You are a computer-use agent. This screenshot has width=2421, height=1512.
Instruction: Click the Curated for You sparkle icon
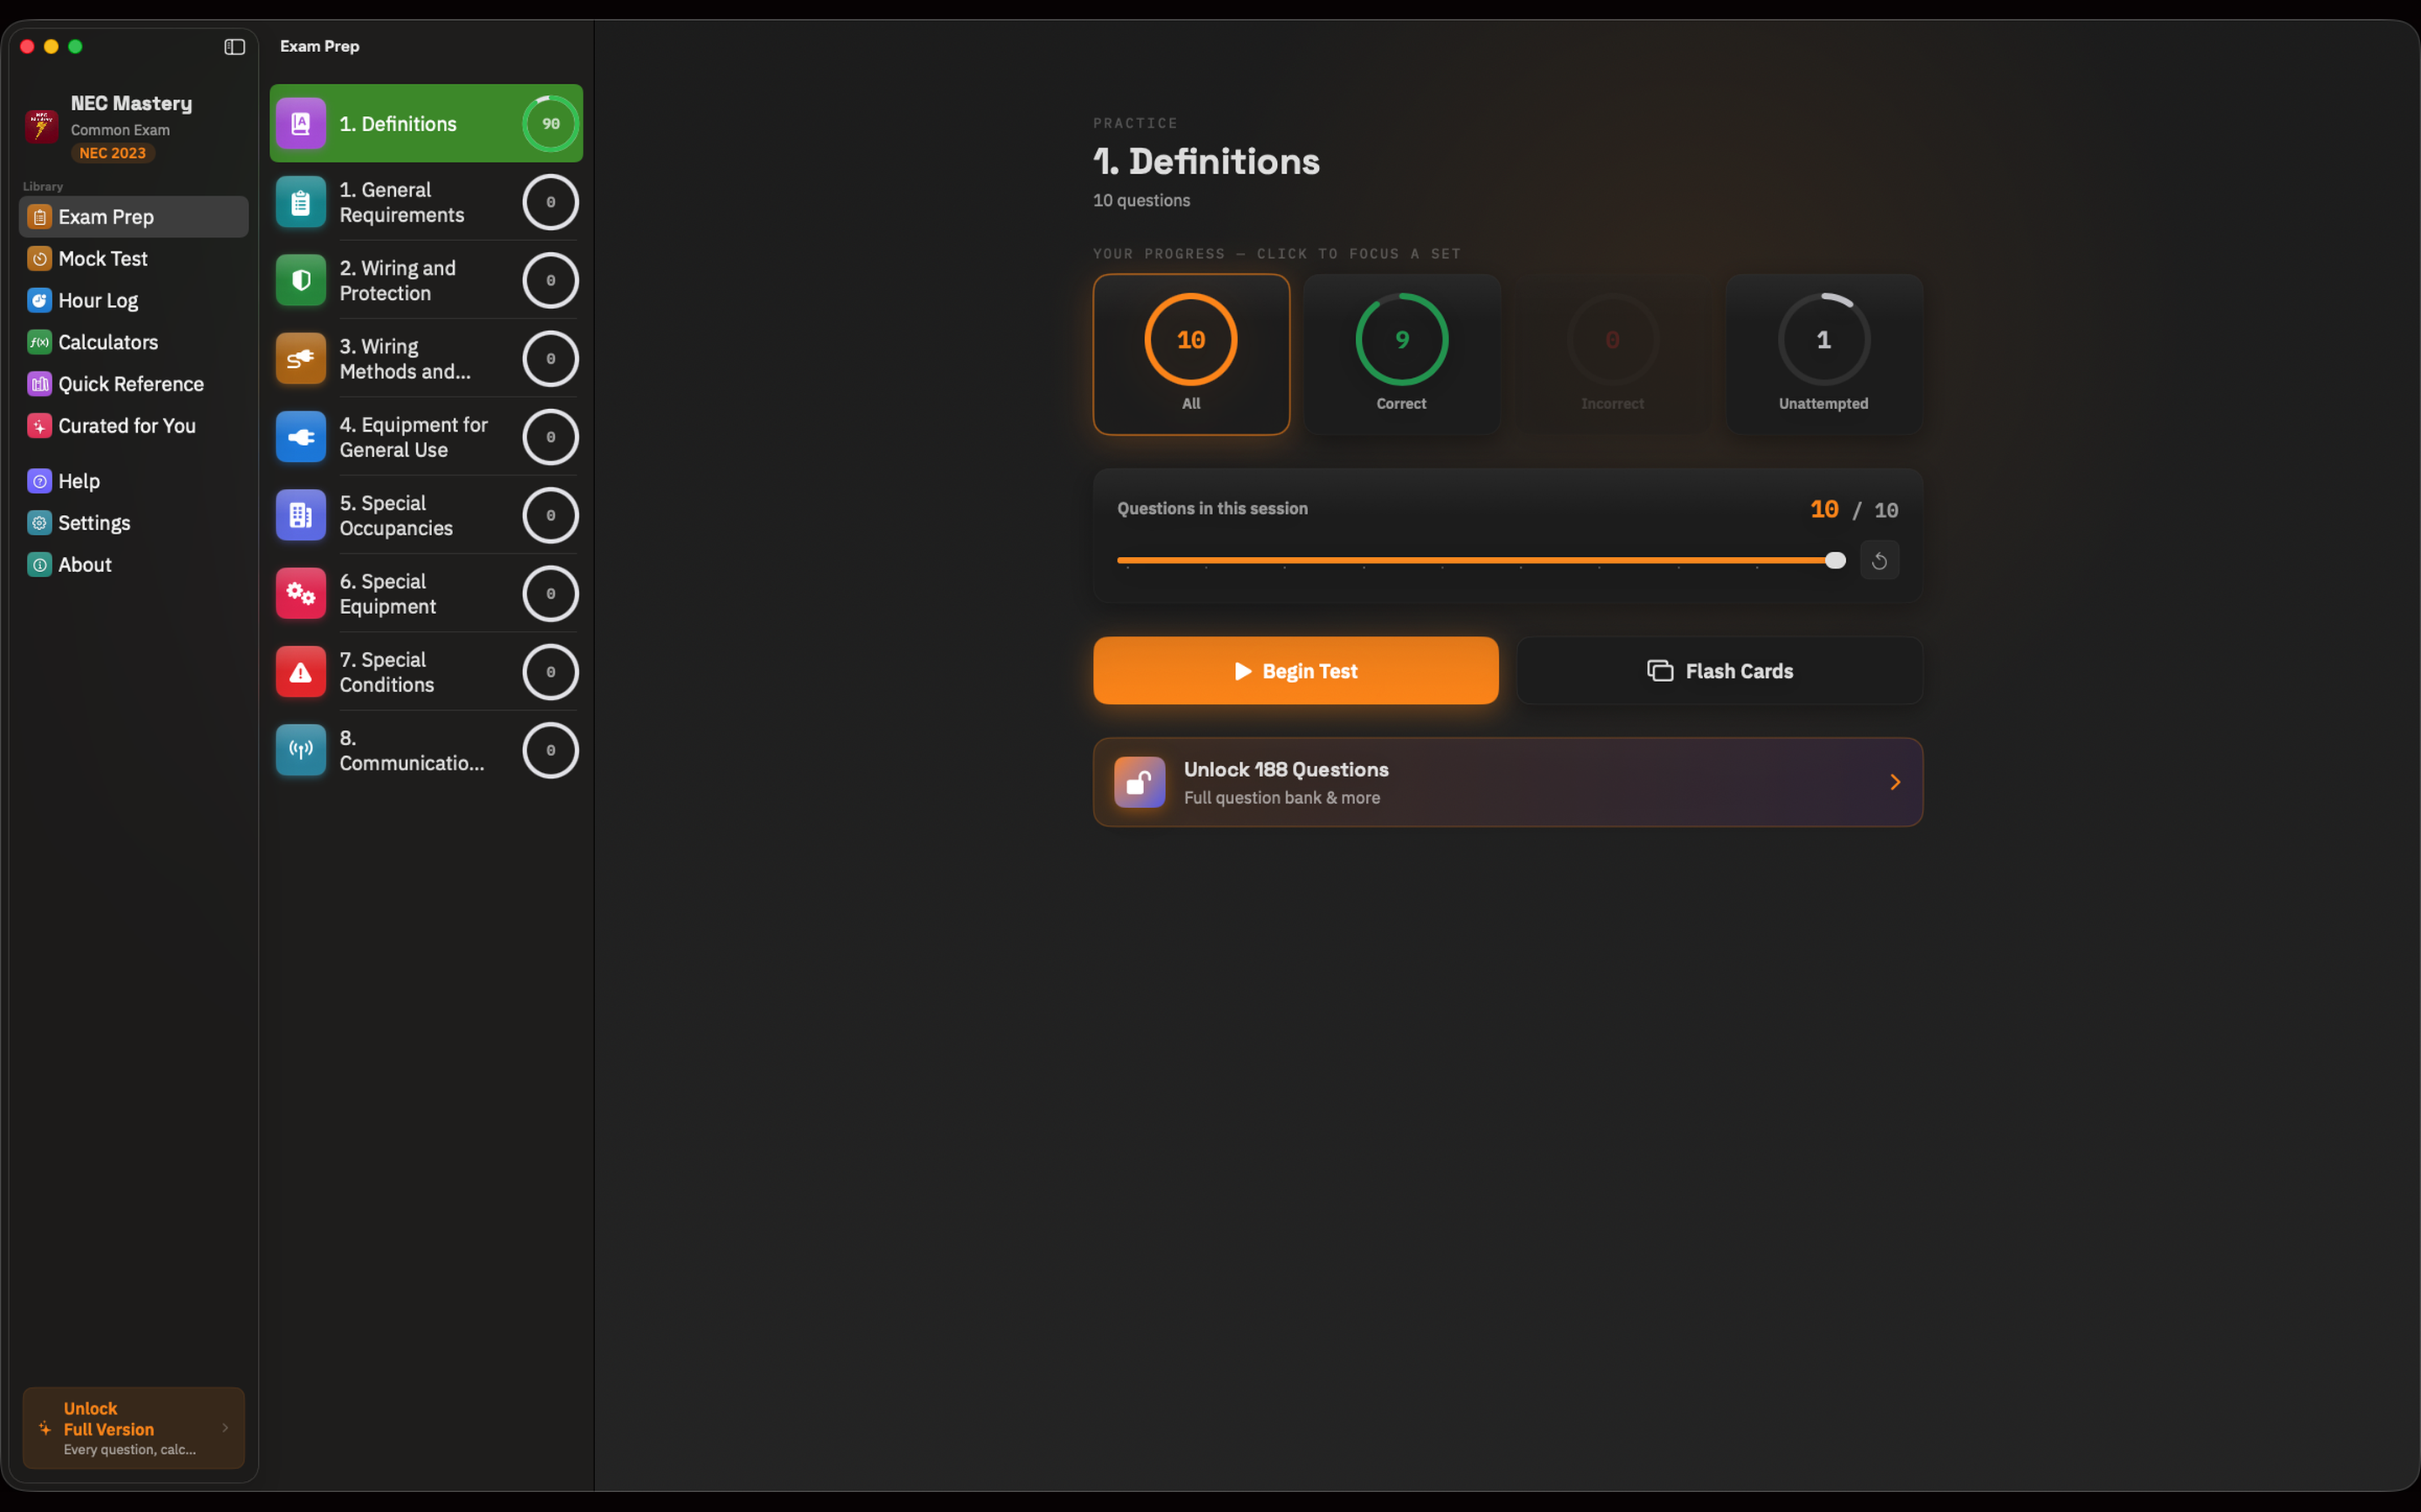(39, 426)
